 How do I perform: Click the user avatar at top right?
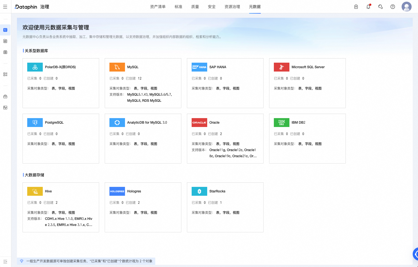tap(406, 6)
